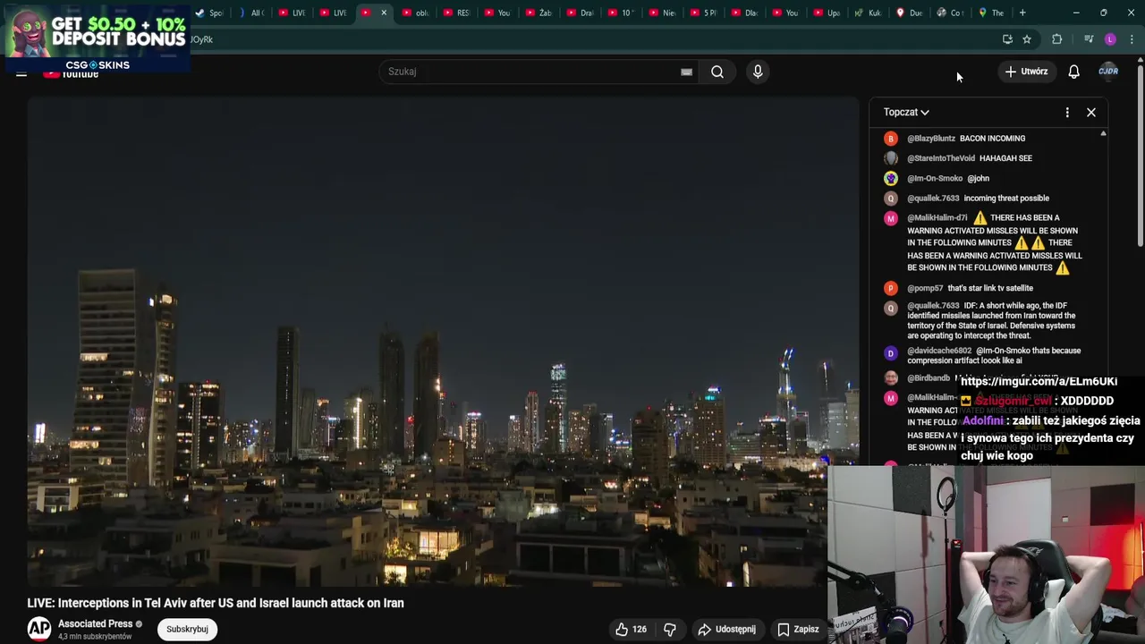Open browser extensions puzzle icon
Screen dimensions: 1145x644
[1056, 39]
